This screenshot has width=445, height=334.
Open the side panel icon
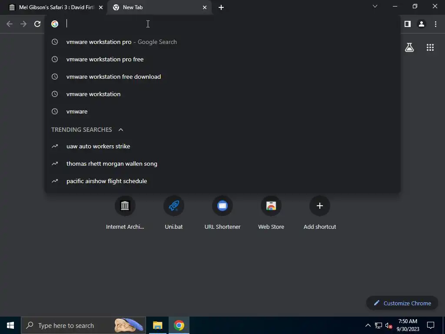point(408,24)
